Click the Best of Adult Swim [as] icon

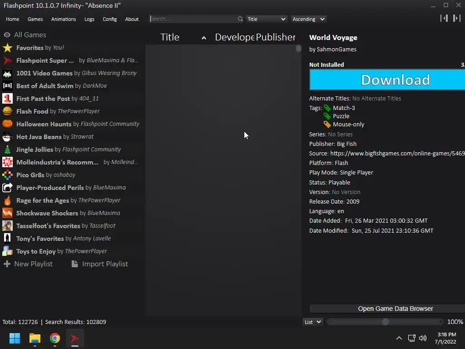[x=7, y=86]
